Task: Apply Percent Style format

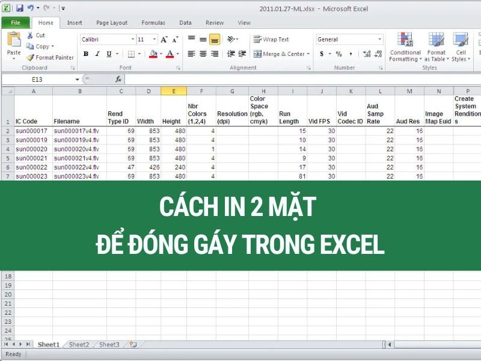Action: 339,54
